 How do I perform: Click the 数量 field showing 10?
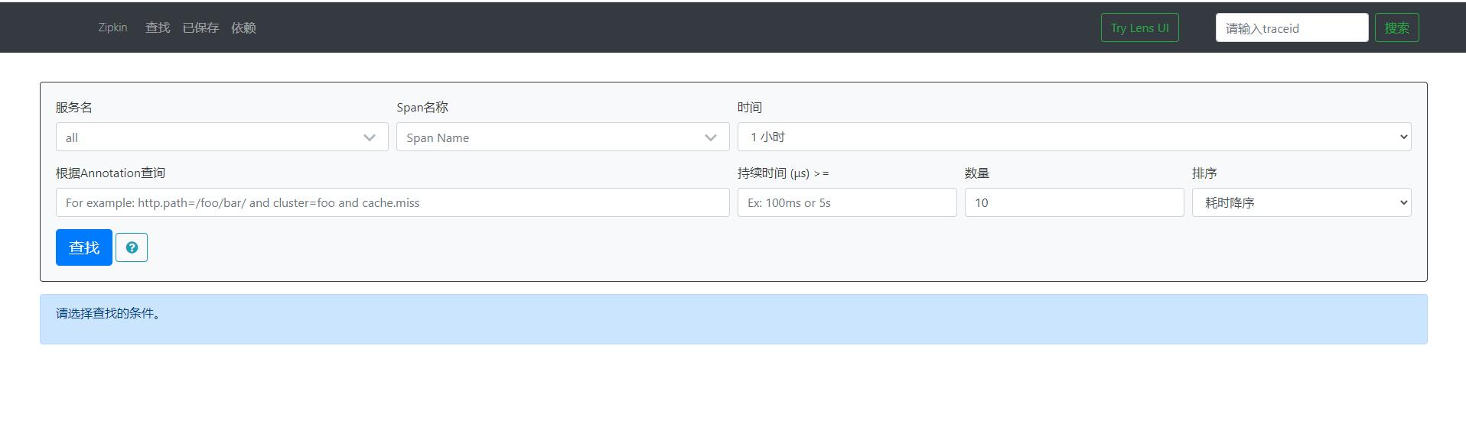(1073, 202)
